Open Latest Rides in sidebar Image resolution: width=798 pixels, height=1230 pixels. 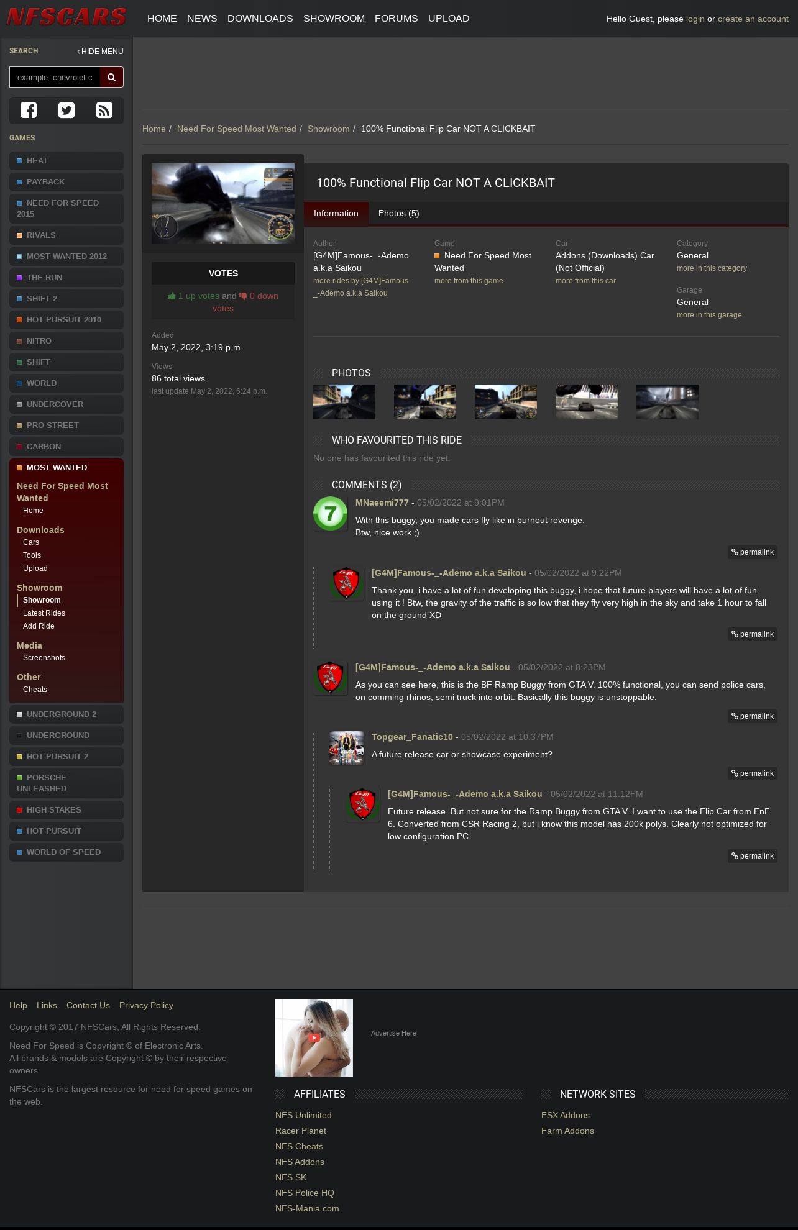(44, 613)
